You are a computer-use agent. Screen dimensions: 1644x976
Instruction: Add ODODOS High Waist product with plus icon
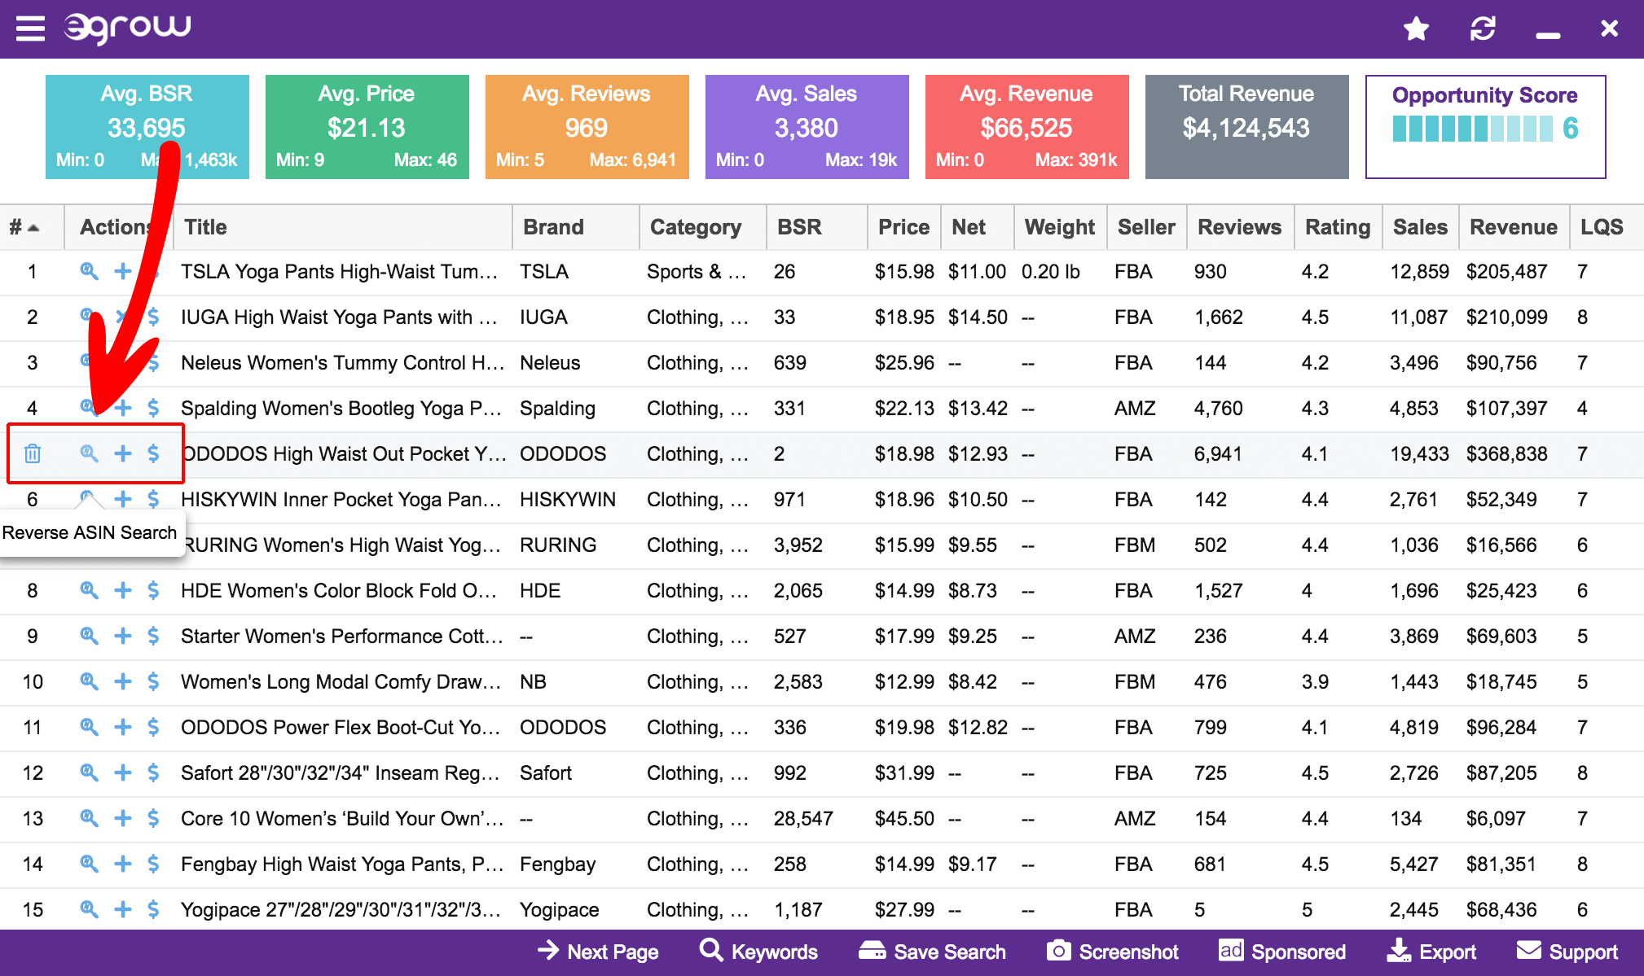coord(122,453)
